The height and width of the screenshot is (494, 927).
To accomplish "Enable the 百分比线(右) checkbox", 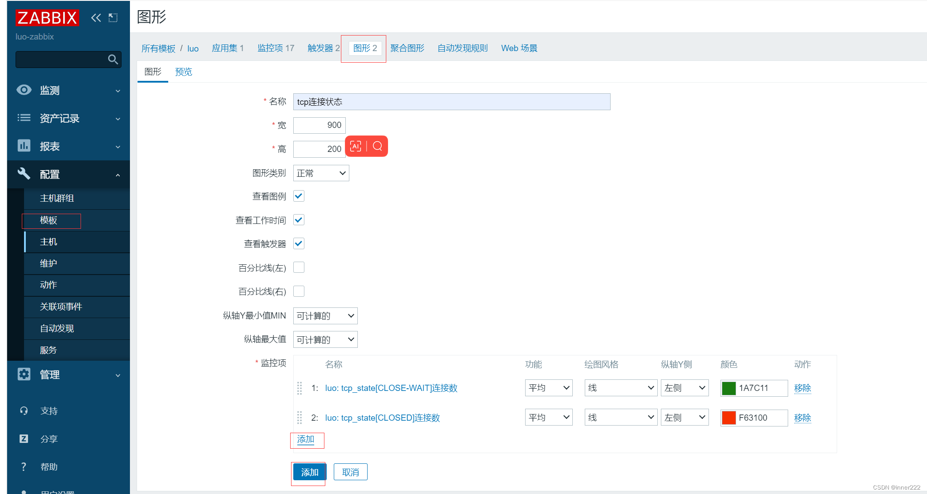I will point(299,291).
